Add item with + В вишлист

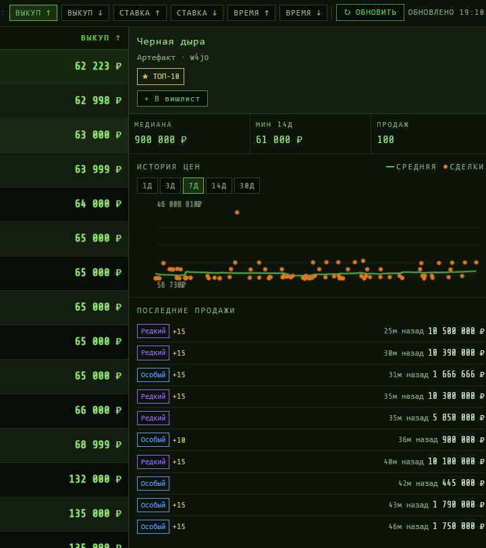click(172, 99)
